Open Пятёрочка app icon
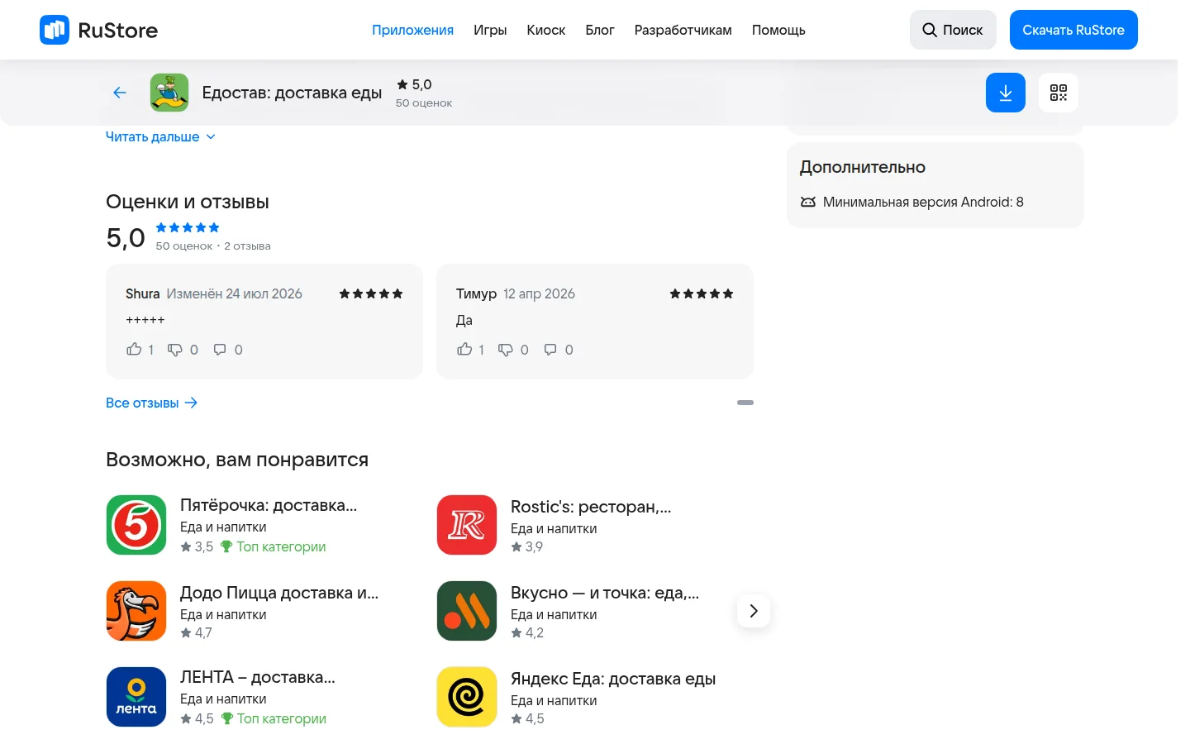This screenshot has height=744, width=1190. pyautogui.click(x=136, y=525)
